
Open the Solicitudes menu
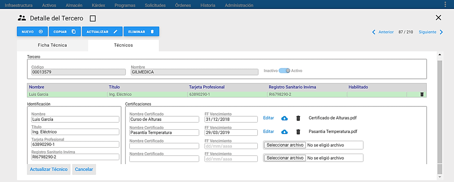pyautogui.click(x=155, y=5)
